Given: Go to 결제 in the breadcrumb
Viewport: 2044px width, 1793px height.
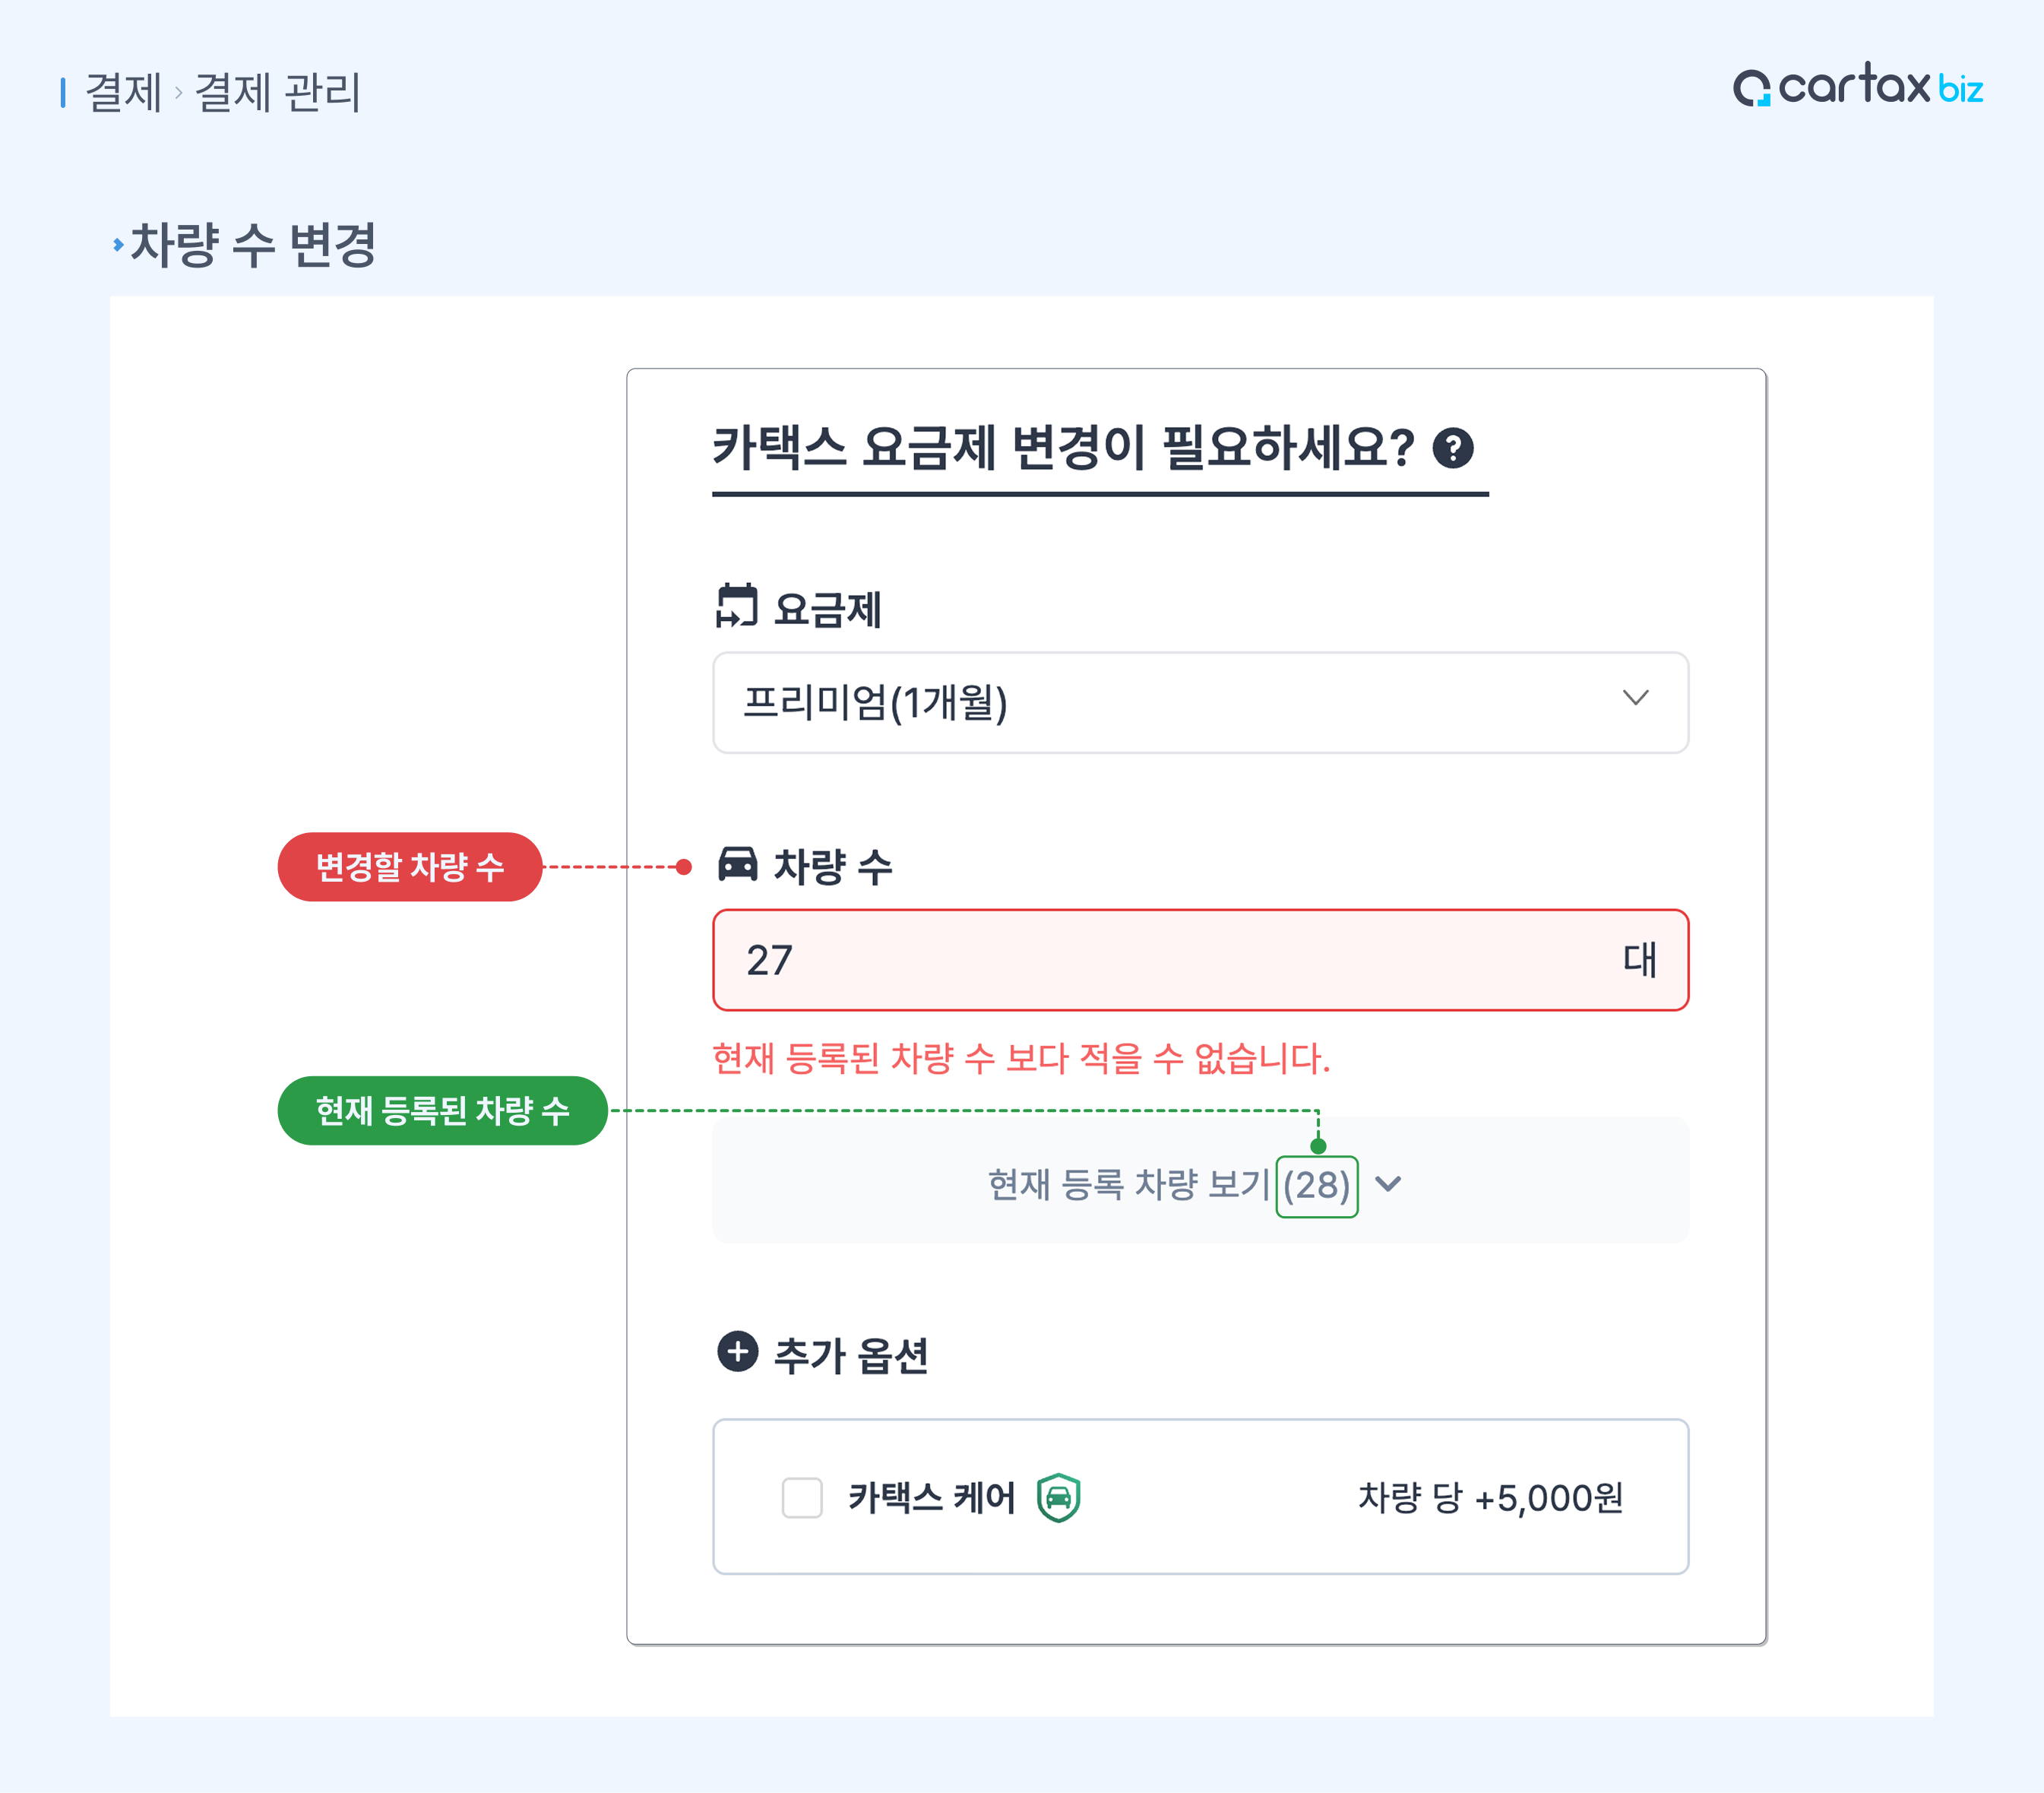Looking at the screenshot, I should point(123,93).
